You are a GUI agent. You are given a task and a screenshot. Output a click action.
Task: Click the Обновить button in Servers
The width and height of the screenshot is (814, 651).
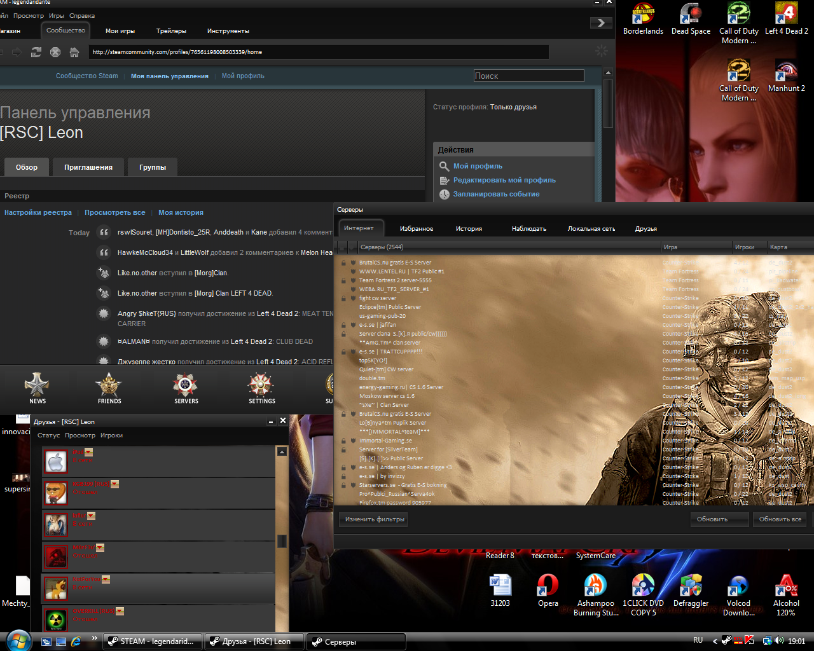point(719,519)
